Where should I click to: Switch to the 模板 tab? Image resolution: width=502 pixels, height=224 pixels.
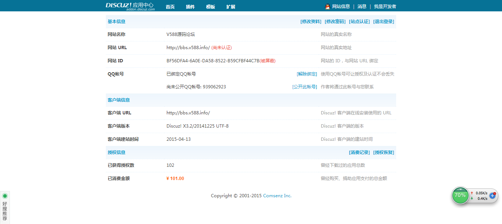[x=211, y=6]
